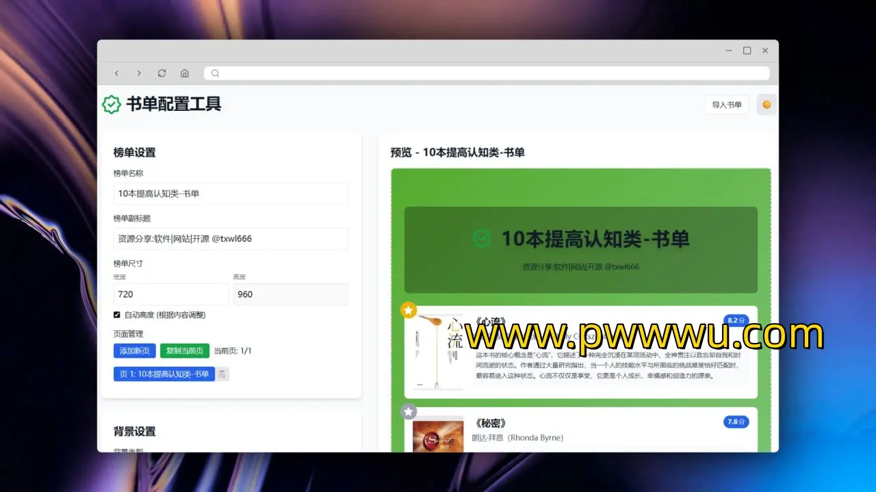The height and width of the screenshot is (492, 876).
Task: Click the 7.8分 rating badge
Action: click(736, 422)
